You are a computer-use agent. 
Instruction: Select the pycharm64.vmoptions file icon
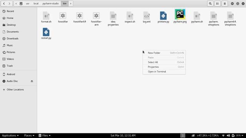pyautogui.click(x=230, y=16)
